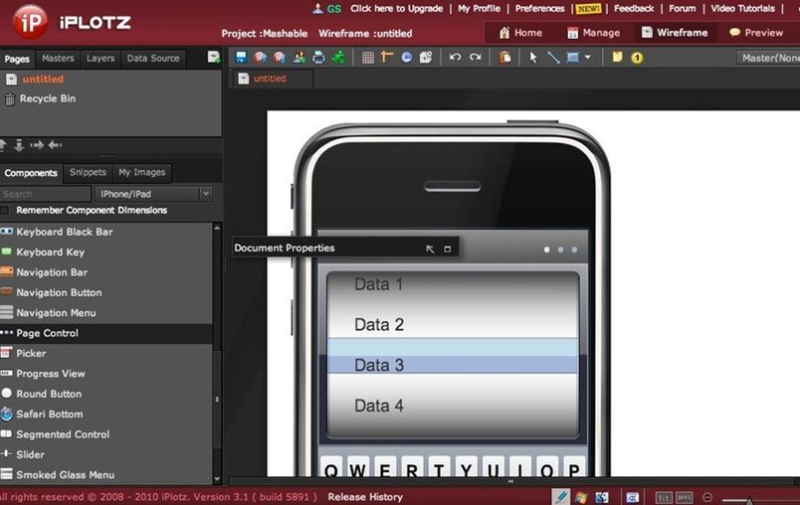This screenshot has height=505, width=800.
Task: Click the Redo arrow in the toolbar
Action: [x=476, y=58]
